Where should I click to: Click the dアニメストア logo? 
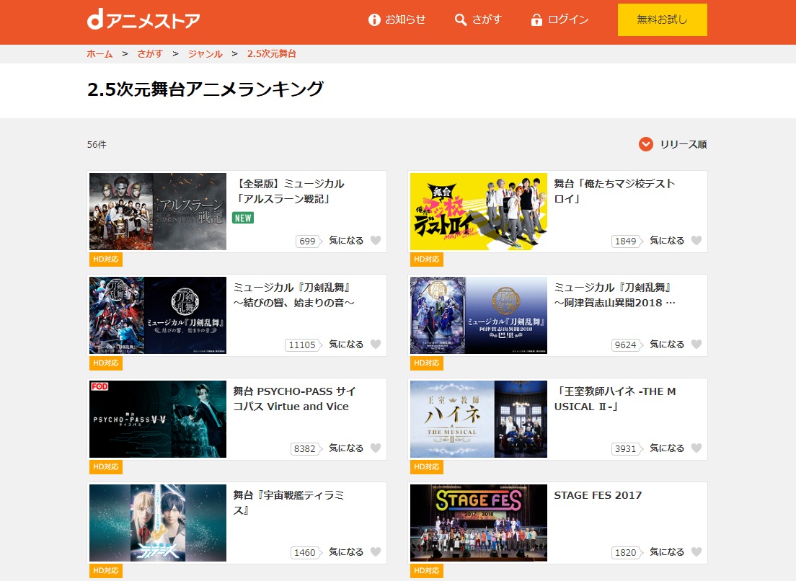click(143, 19)
